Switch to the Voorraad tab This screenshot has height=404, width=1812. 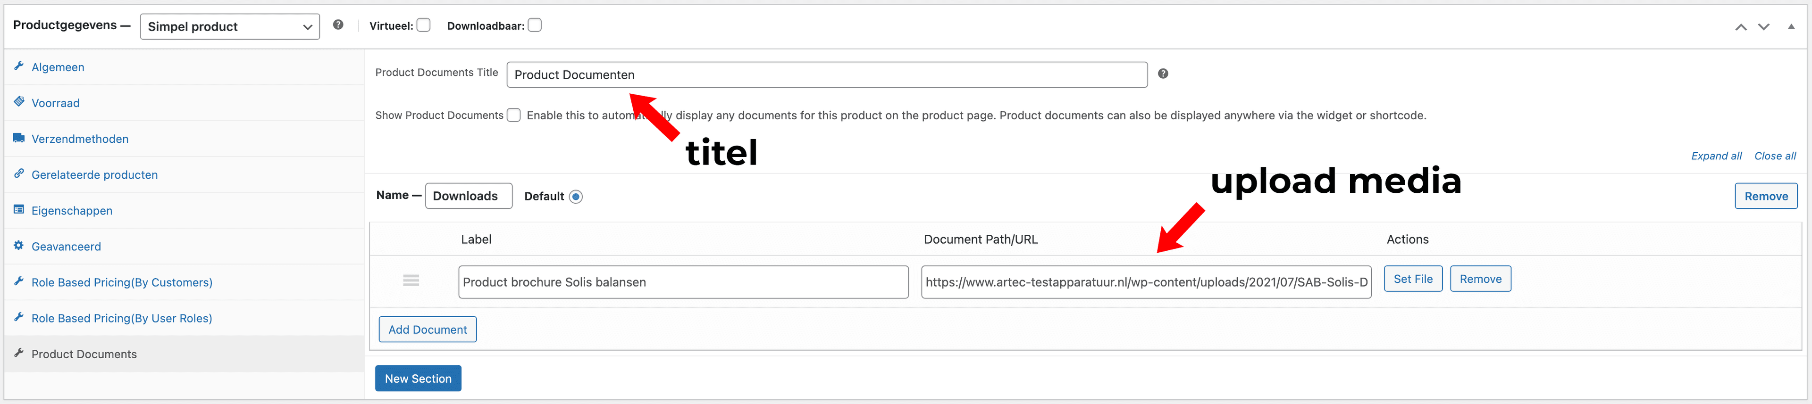[x=185, y=103]
